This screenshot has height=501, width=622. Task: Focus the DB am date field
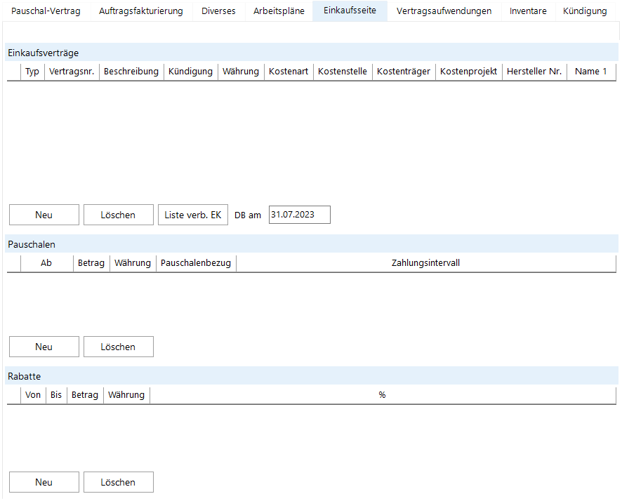coord(299,215)
